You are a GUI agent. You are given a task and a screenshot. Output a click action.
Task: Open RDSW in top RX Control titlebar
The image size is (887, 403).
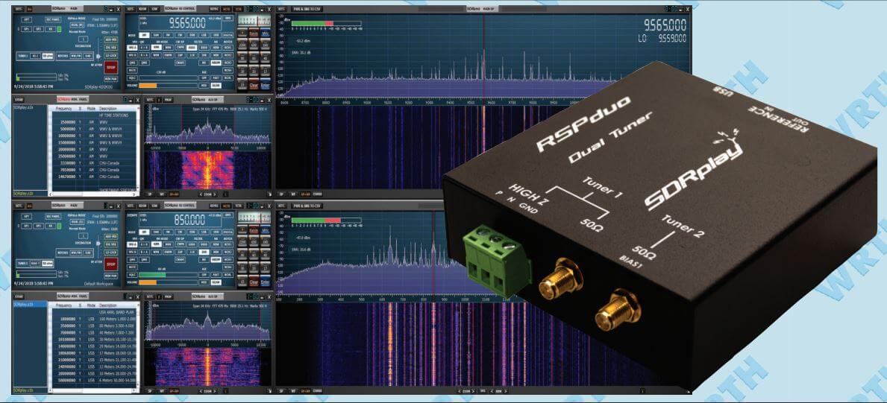142,9
